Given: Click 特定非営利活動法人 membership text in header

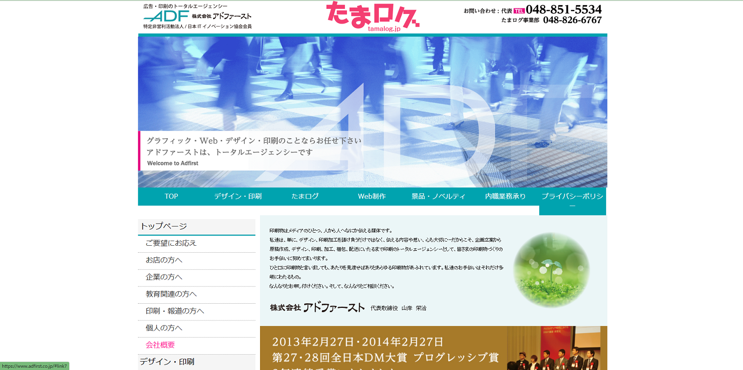Looking at the screenshot, I should click(x=197, y=26).
